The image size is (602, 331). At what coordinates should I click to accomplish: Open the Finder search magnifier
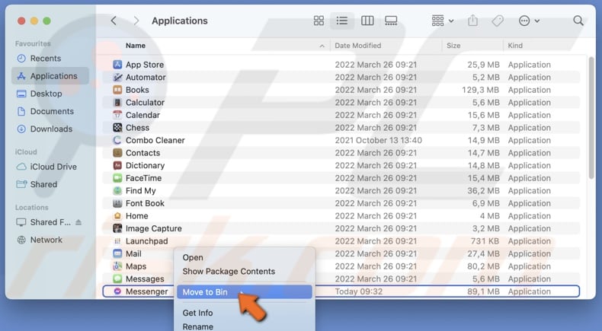click(578, 21)
